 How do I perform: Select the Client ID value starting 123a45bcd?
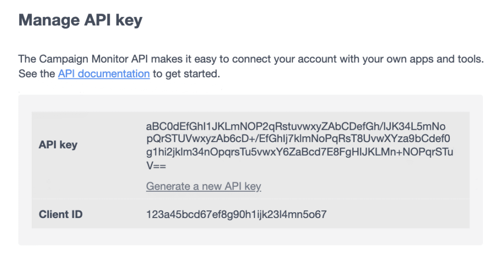[x=236, y=214]
